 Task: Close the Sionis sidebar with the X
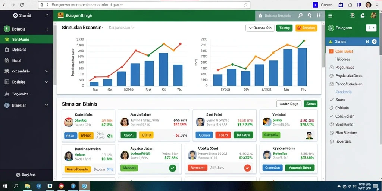[x=47, y=15]
